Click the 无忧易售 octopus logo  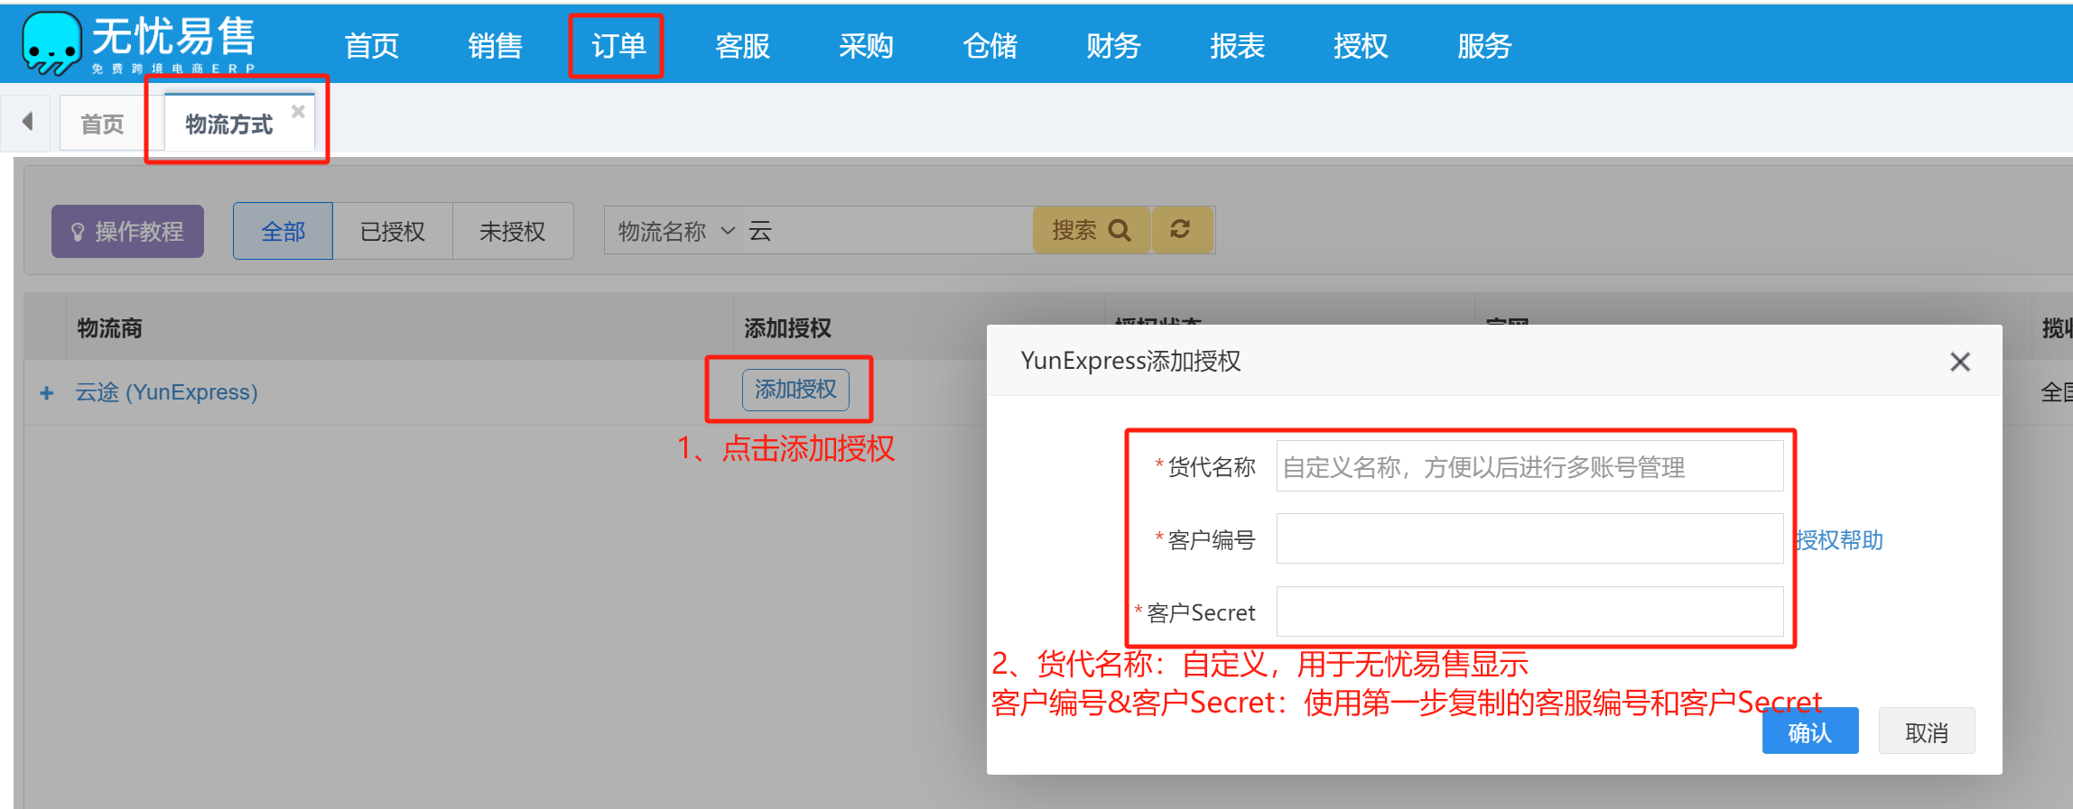click(52, 43)
